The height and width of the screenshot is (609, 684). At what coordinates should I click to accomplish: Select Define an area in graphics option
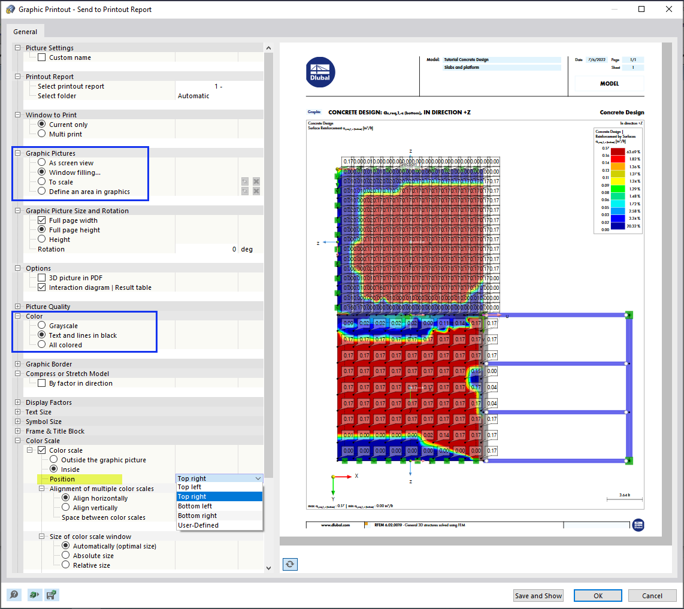pyautogui.click(x=41, y=191)
